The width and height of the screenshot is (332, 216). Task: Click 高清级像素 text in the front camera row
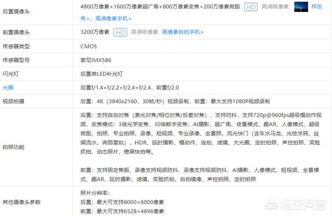click(x=144, y=32)
